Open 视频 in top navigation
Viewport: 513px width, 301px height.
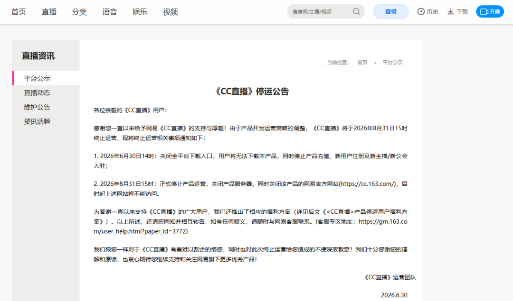click(x=171, y=12)
